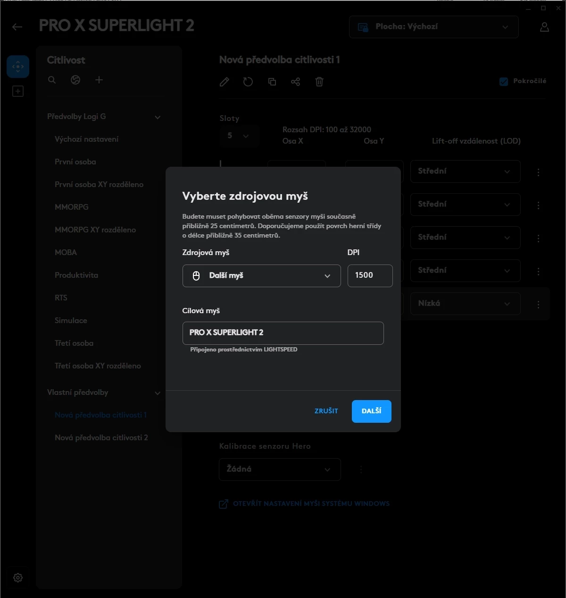Select Třetí osoba XY rozděleno preset

pyautogui.click(x=98, y=366)
